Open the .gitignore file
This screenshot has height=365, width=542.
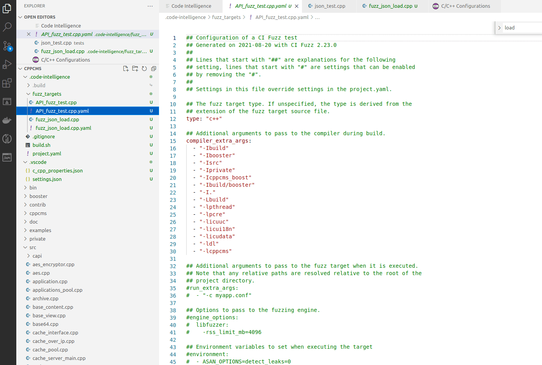tap(88, 137)
